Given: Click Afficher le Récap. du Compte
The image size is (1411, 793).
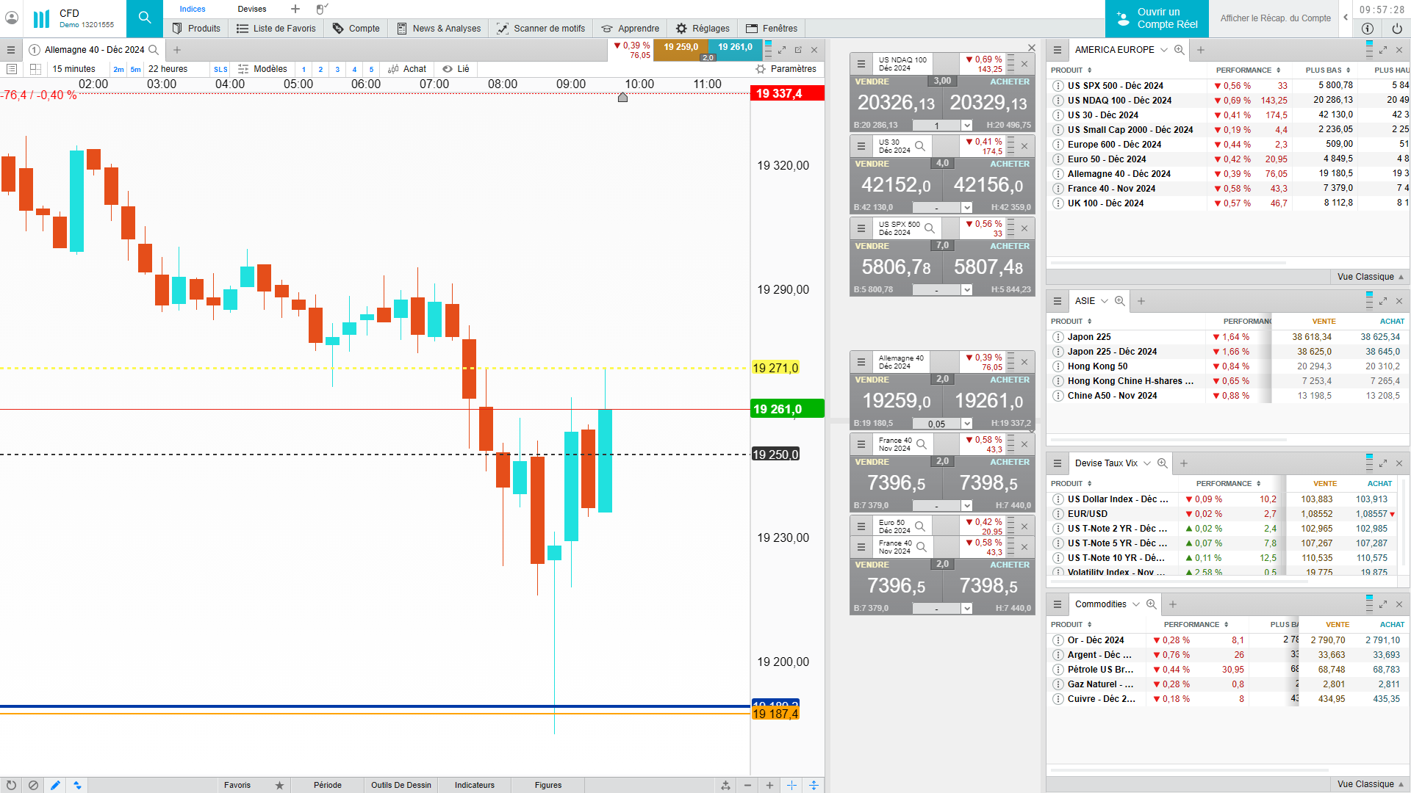Looking at the screenshot, I should click(x=1275, y=18).
